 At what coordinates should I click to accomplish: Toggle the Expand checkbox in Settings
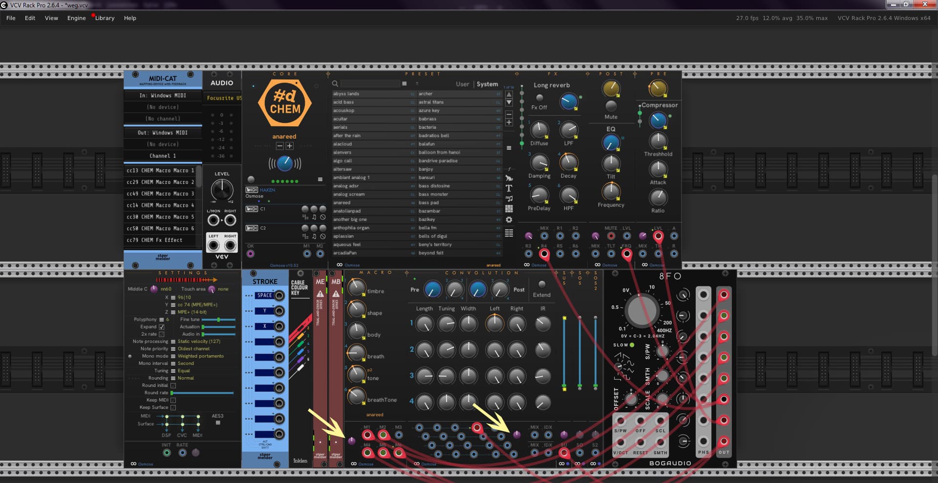coord(162,327)
